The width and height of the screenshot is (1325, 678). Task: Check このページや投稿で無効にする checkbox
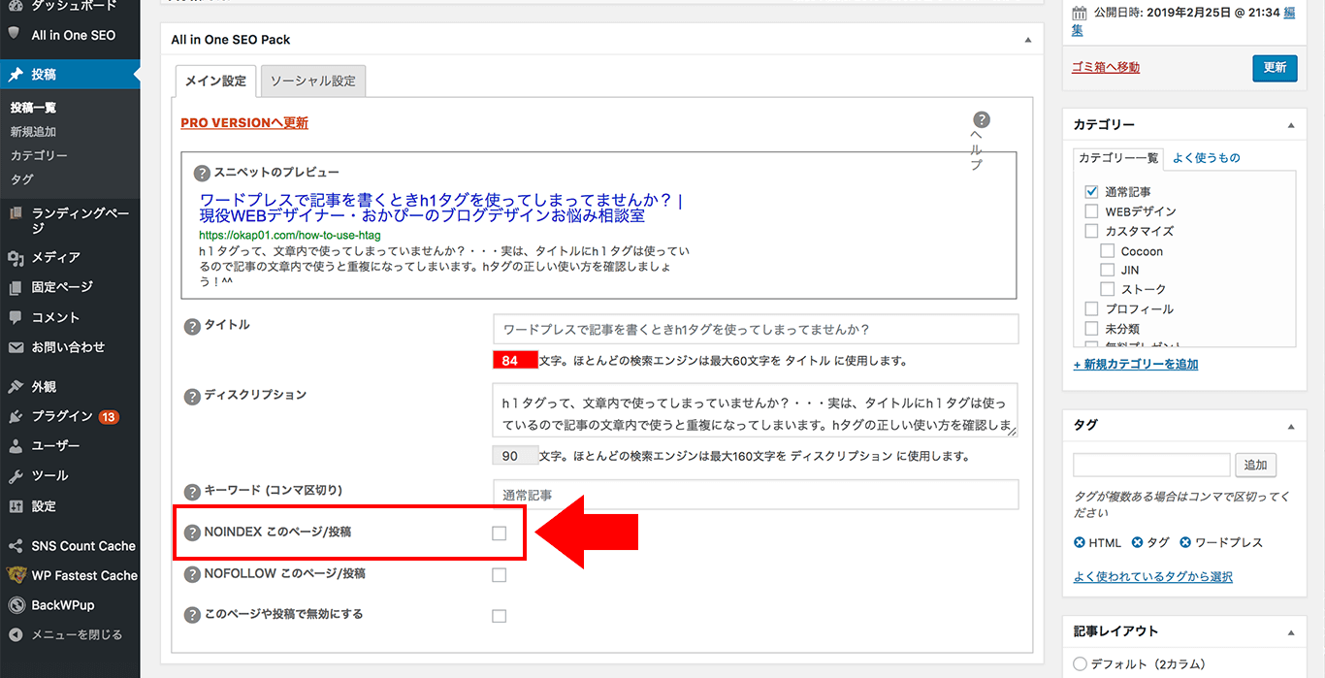499,616
